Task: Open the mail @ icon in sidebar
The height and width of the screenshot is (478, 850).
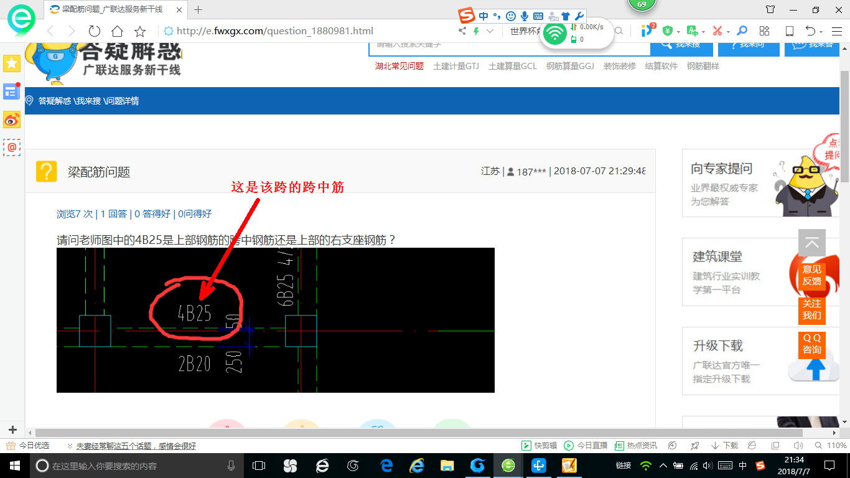Action: coord(12,148)
